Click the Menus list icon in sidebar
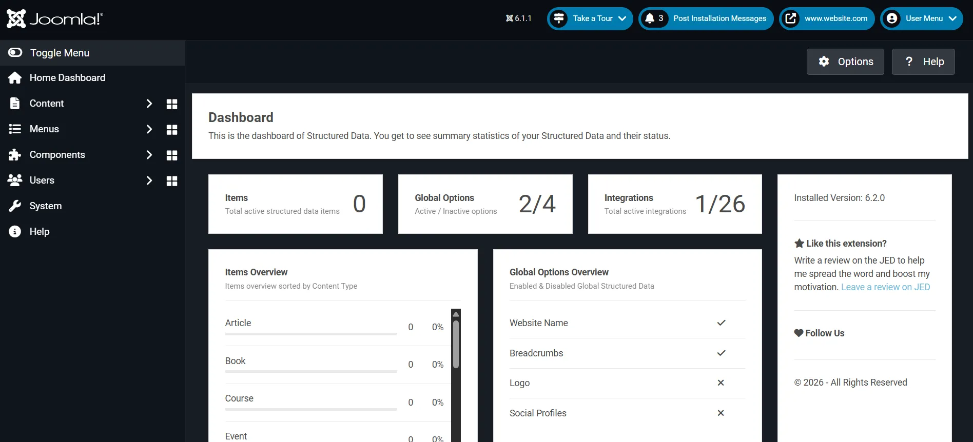 click(15, 129)
